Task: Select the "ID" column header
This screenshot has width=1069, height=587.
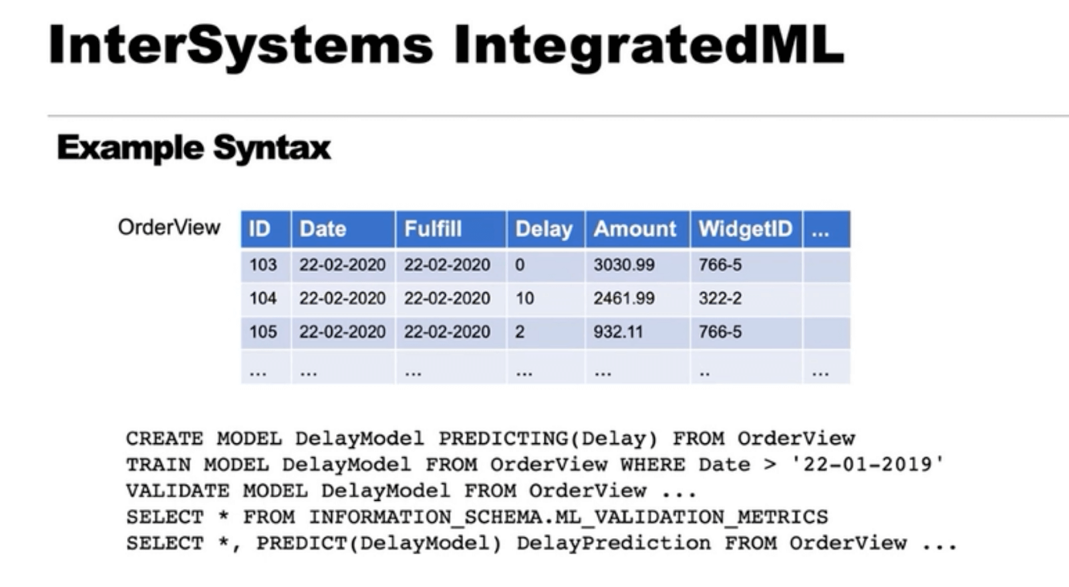Action: pyautogui.click(x=266, y=229)
